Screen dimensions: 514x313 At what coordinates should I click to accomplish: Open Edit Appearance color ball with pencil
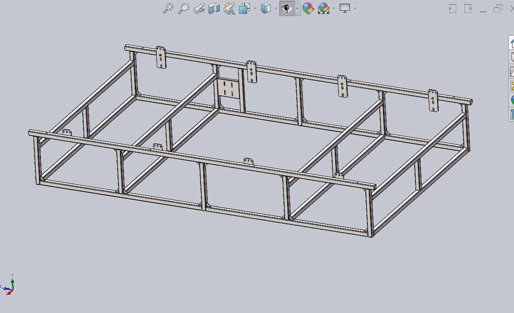(308, 8)
